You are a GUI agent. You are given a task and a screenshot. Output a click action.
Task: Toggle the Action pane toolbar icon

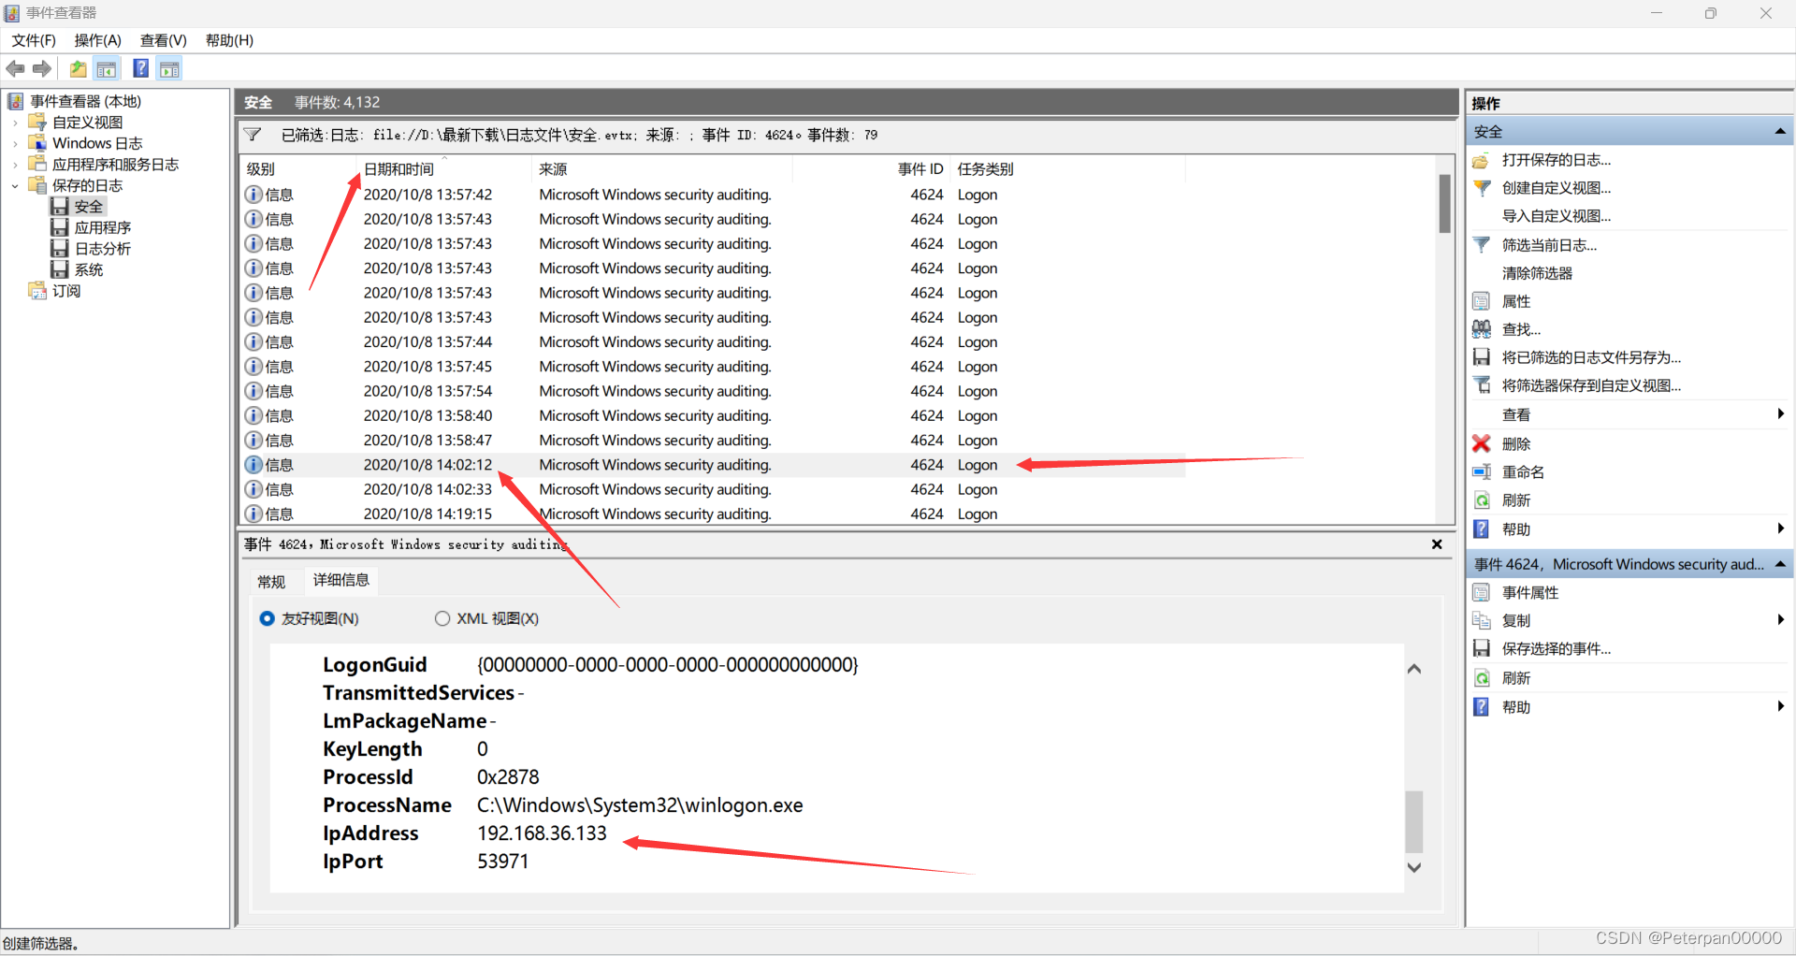[169, 68]
